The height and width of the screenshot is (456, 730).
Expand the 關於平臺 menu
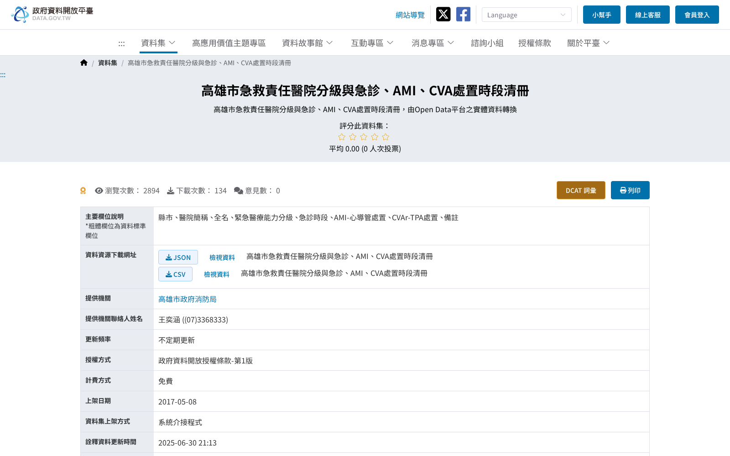(588, 43)
